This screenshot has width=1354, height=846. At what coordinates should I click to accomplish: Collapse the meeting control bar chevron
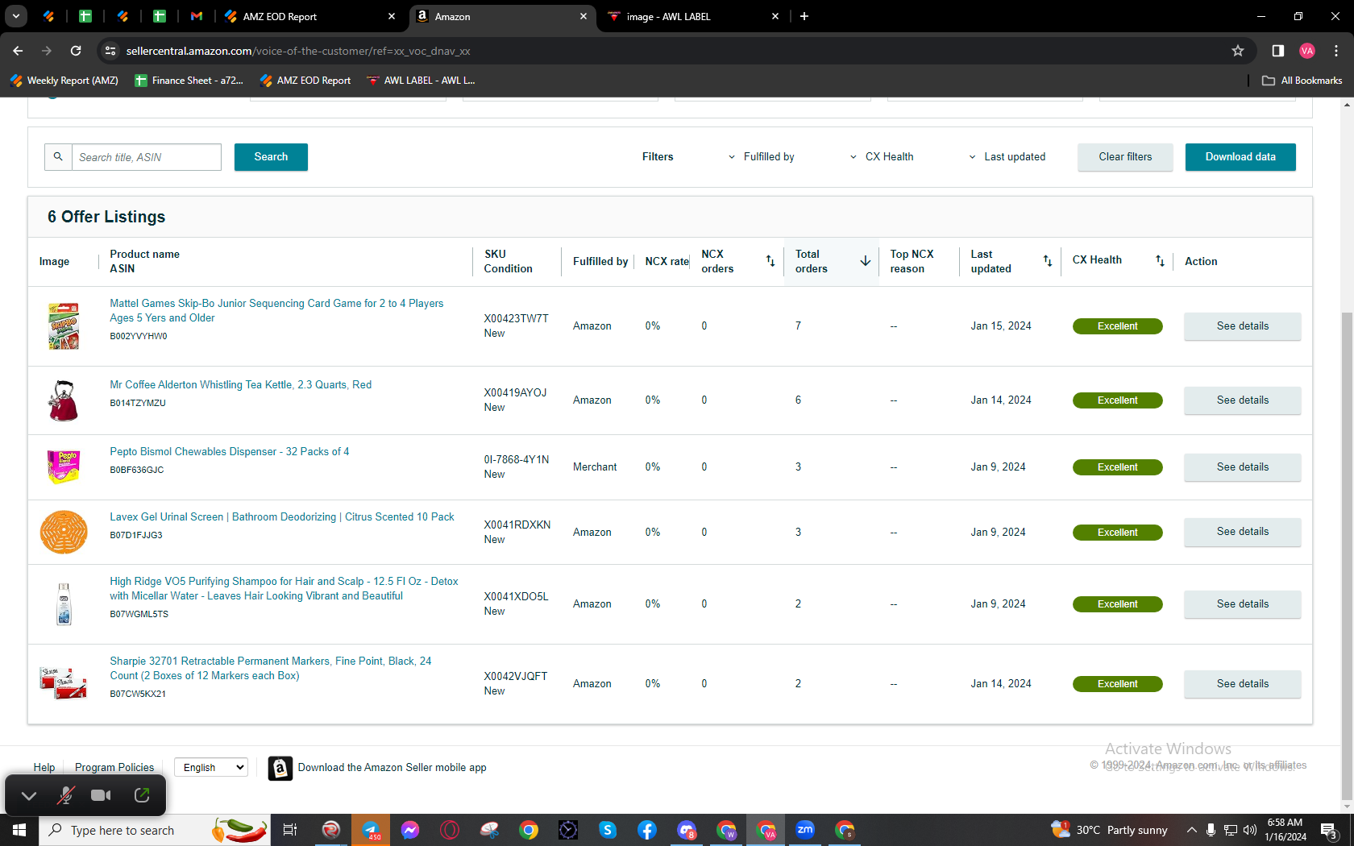(x=29, y=795)
